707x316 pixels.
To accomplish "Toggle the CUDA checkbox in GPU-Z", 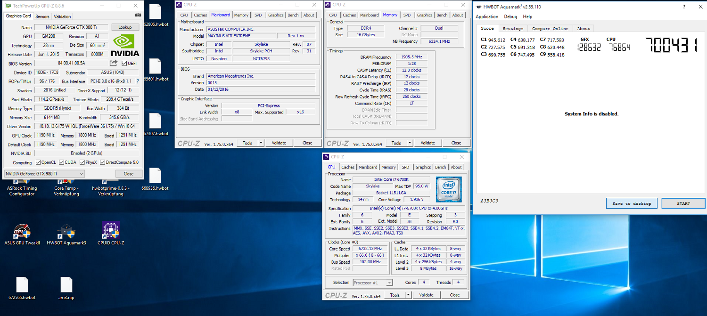I will tap(61, 162).
